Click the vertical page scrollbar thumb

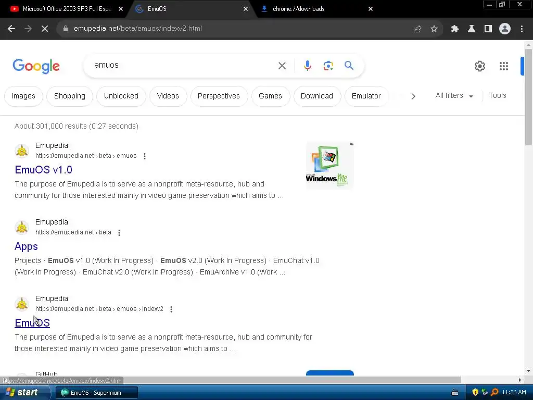528,97
